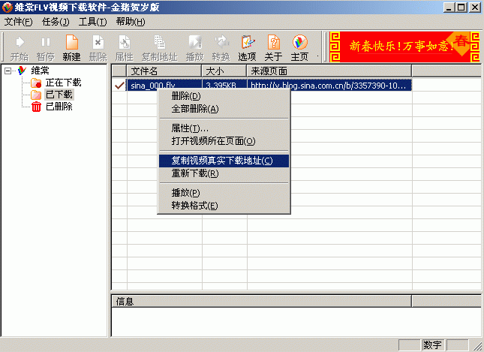The width and height of the screenshot is (484, 352).
Task: Open the 文件(F) menu
Action: (18, 22)
